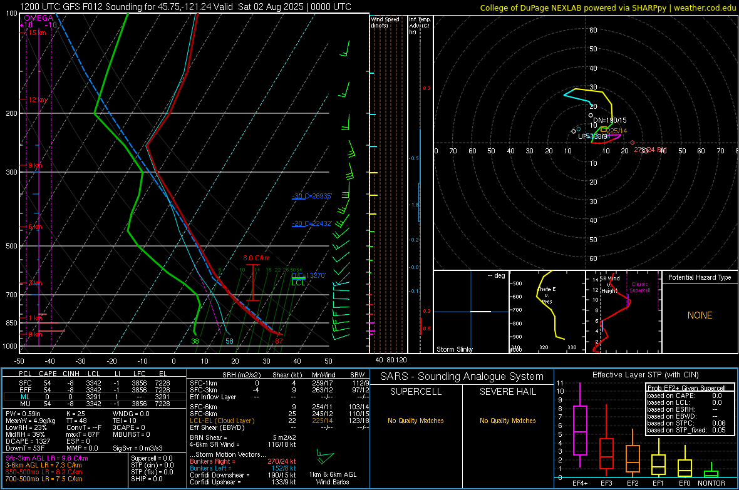Click 850-500mb LR = 8.2 C/km
Image resolution: width=739 pixels, height=490 pixels.
(x=44, y=472)
